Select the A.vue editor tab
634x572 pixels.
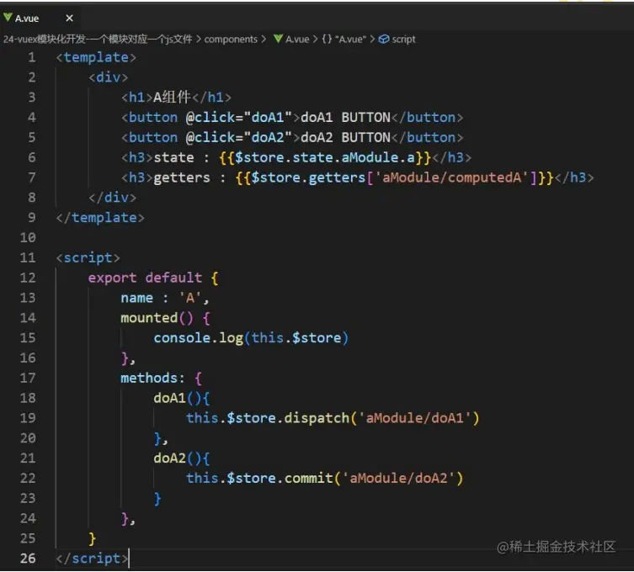pyautogui.click(x=40, y=19)
